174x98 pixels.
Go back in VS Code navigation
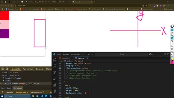(x=89, y=54)
